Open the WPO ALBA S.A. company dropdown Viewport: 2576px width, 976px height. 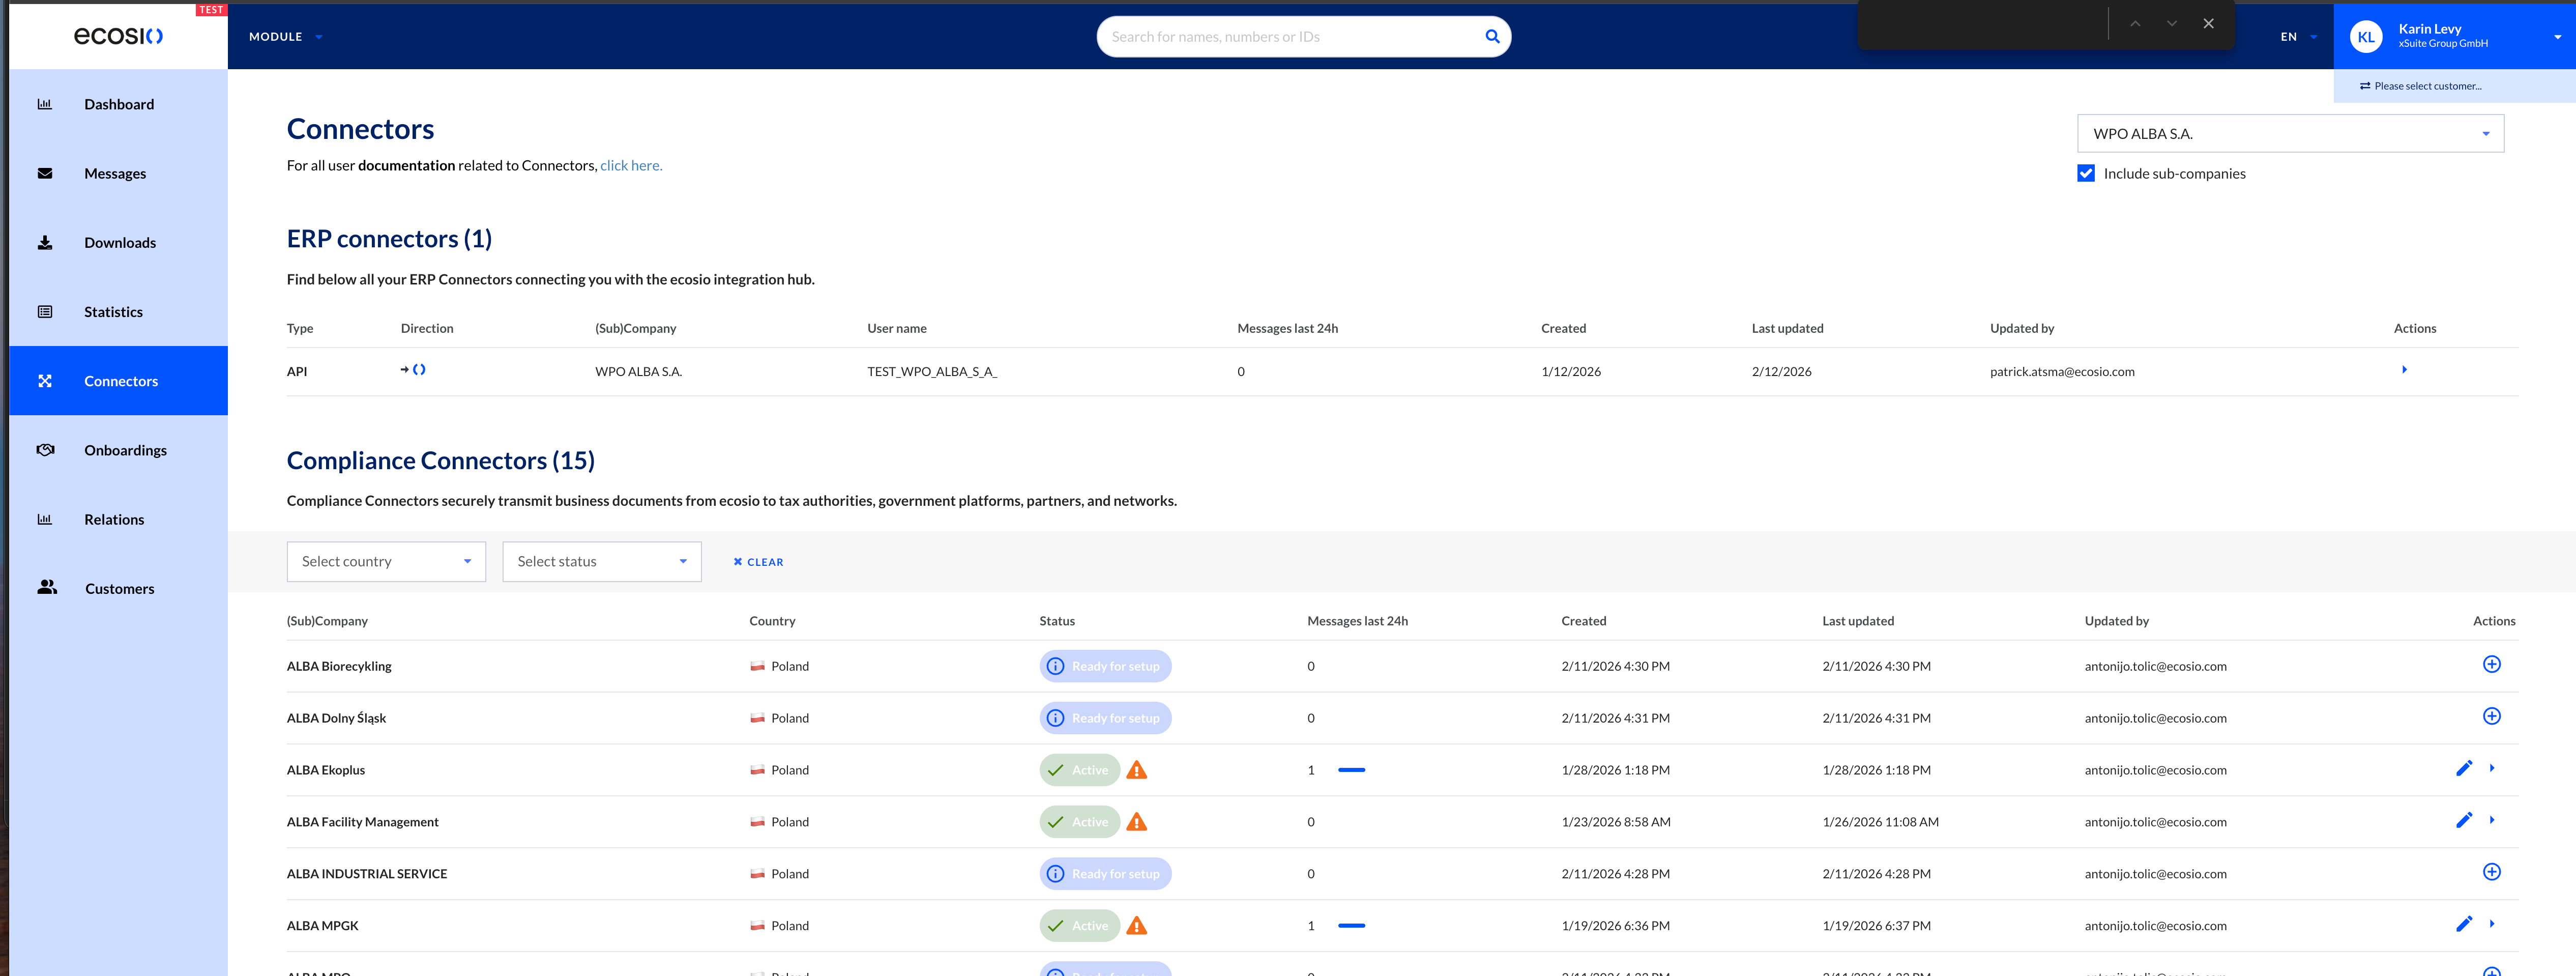[x=2290, y=134]
